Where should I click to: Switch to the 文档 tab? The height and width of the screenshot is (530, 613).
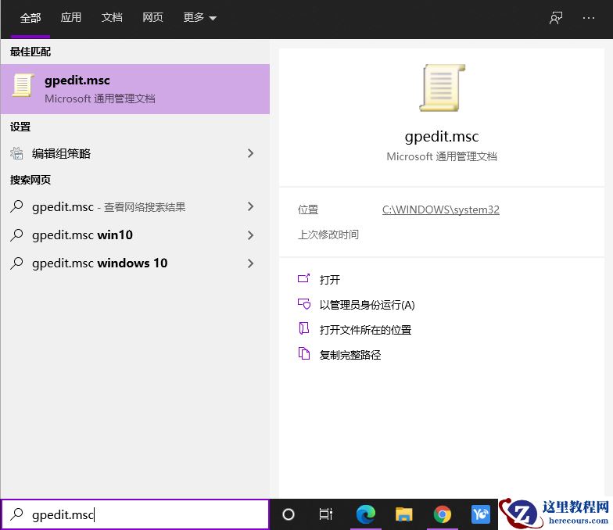pyautogui.click(x=112, y=17)
